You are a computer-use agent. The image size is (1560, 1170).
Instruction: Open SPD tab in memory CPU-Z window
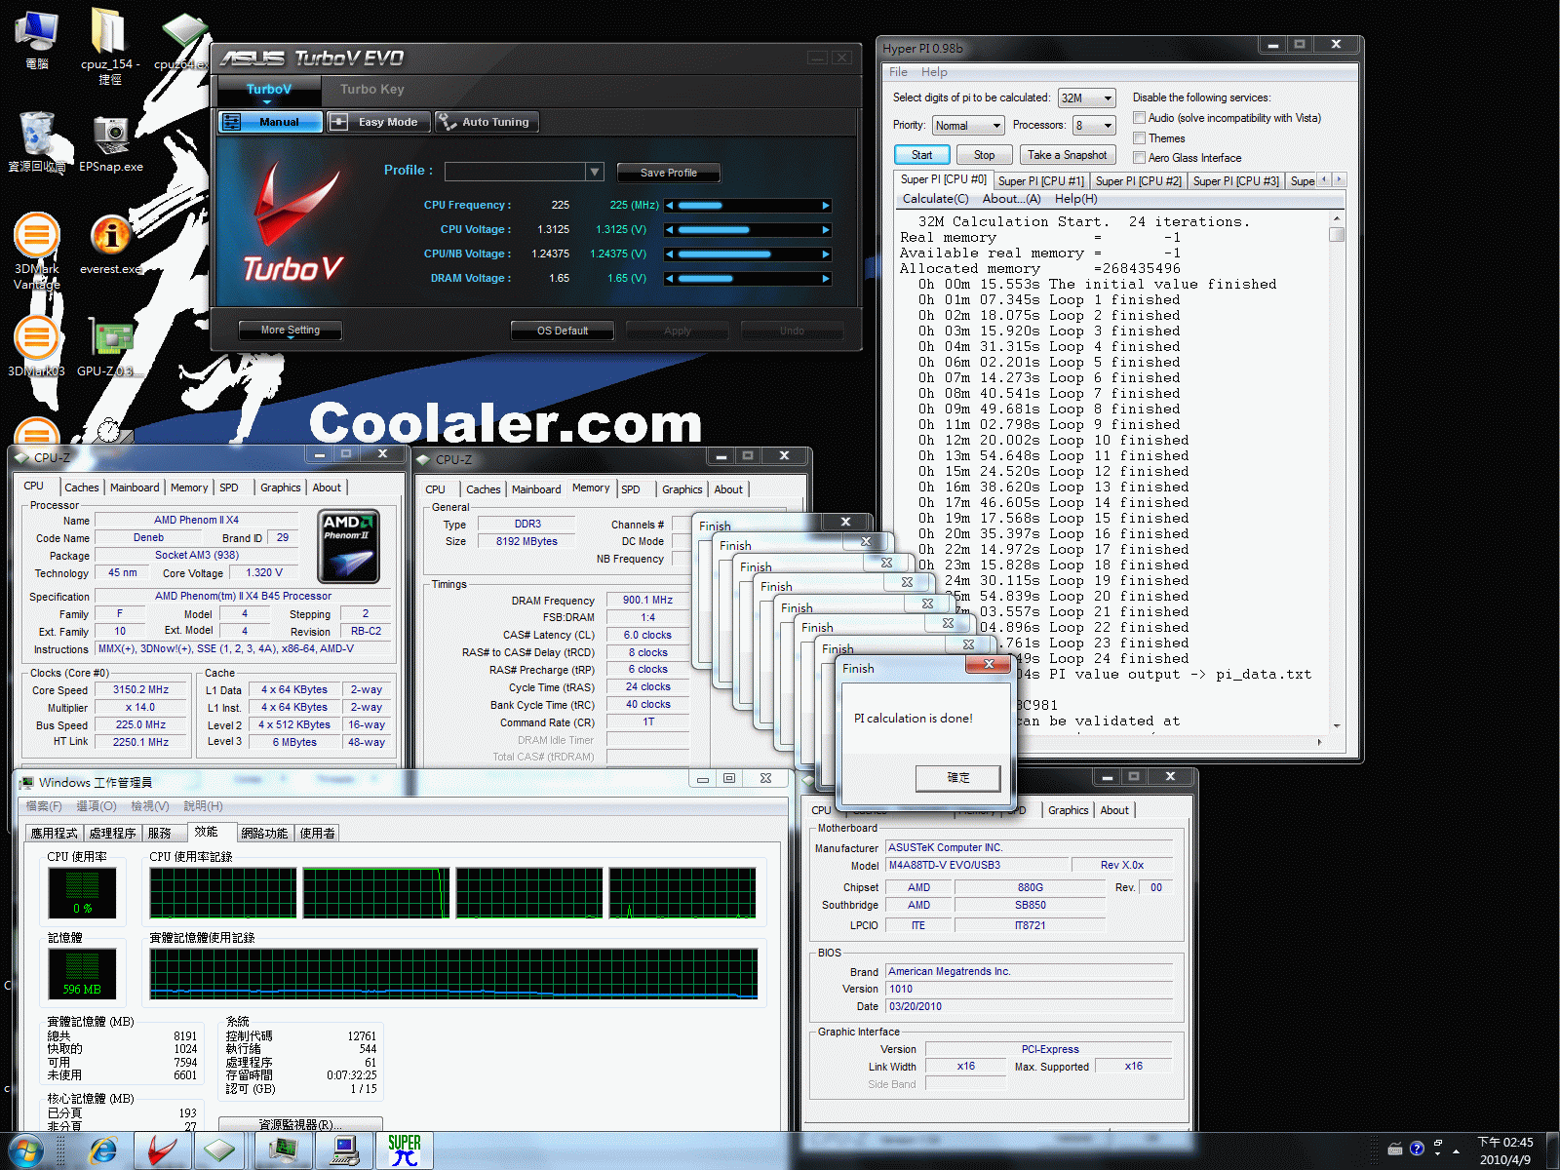click(631, 489)
